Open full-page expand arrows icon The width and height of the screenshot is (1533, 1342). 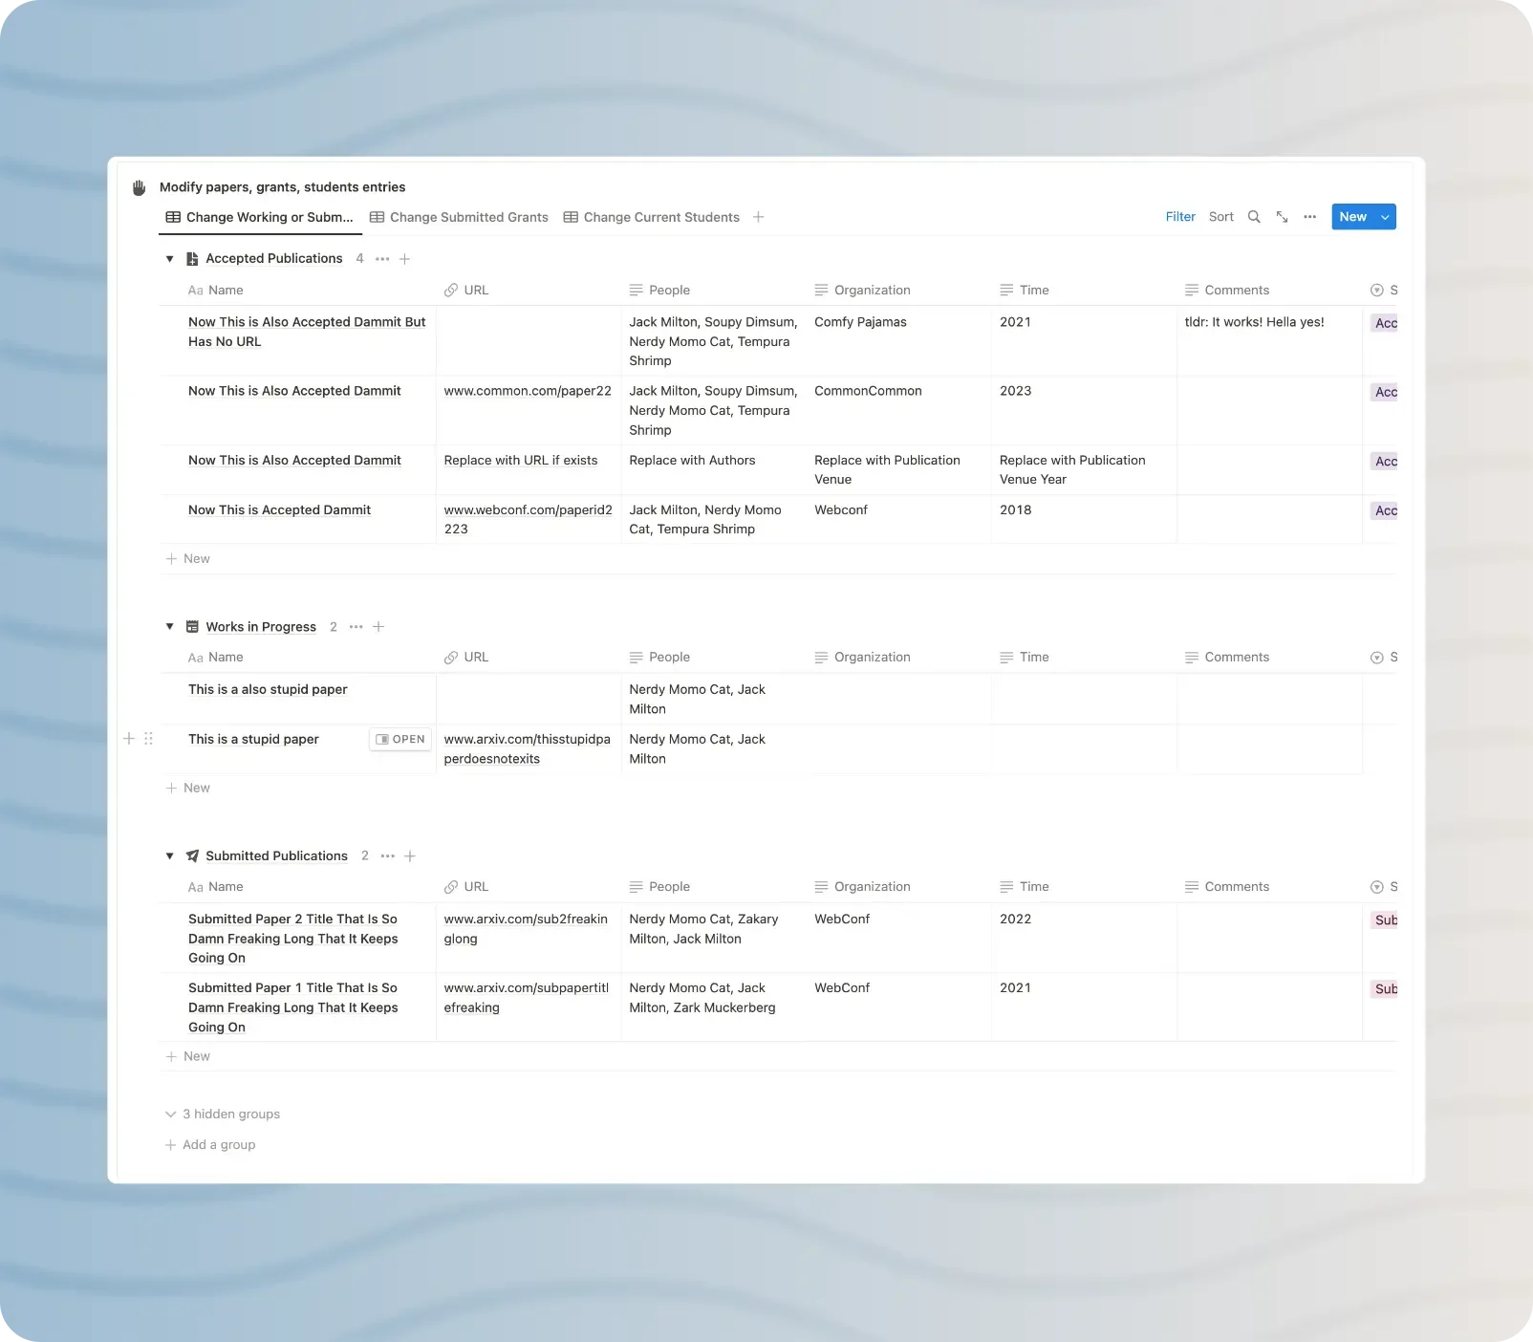[1282, 217]
